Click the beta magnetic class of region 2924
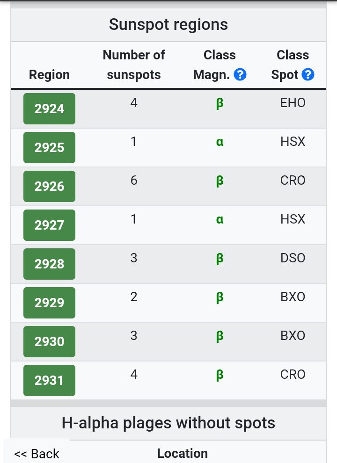The width and height of the screenshot is (337, 463). (x=220, y=103)
